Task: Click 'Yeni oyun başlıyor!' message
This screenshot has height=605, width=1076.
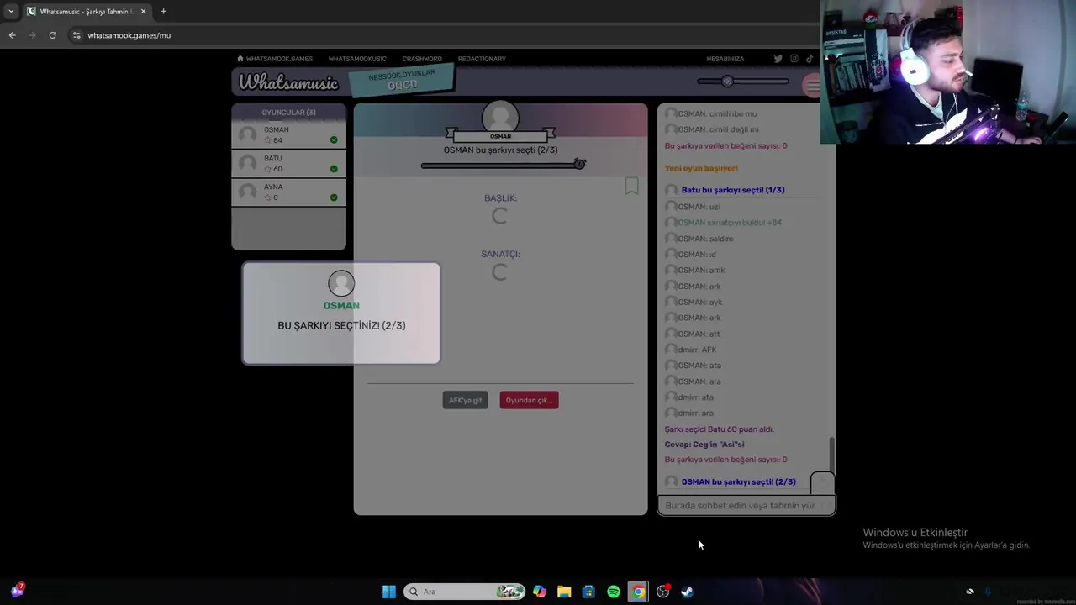Action: click(x=701, y=168)
